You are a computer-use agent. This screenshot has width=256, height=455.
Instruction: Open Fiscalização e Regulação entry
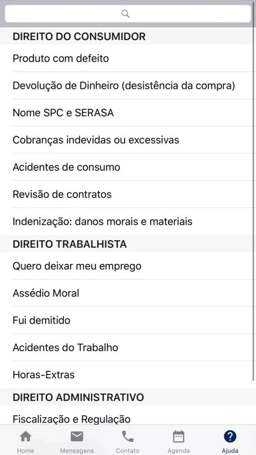coord(128,416)
